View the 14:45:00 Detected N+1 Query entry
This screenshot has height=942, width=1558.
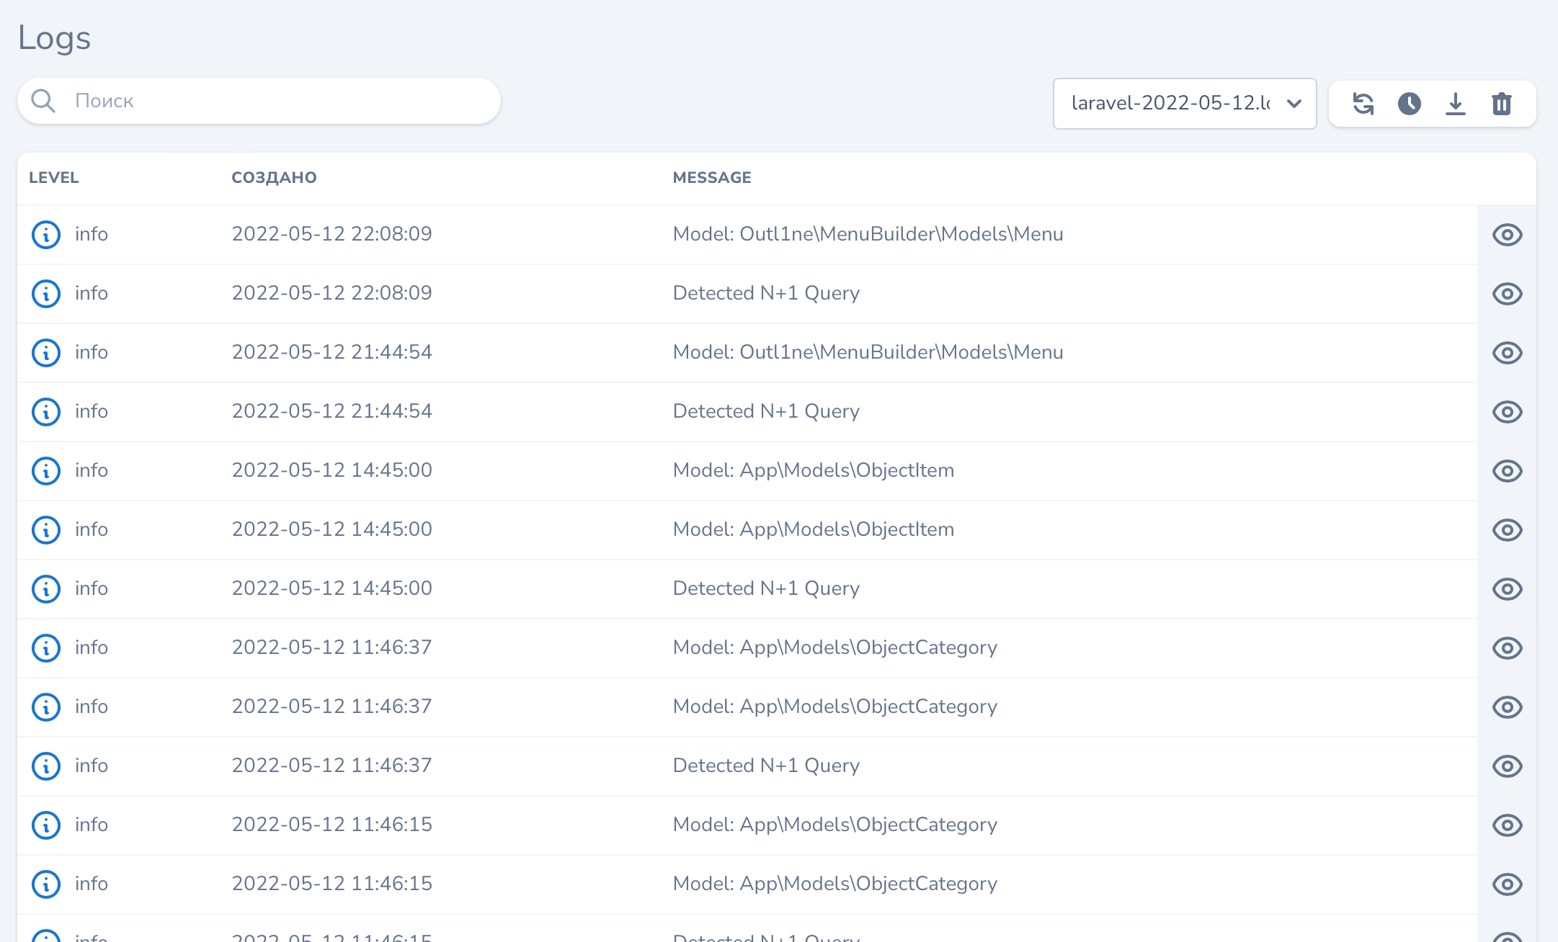pos(1507,589)
